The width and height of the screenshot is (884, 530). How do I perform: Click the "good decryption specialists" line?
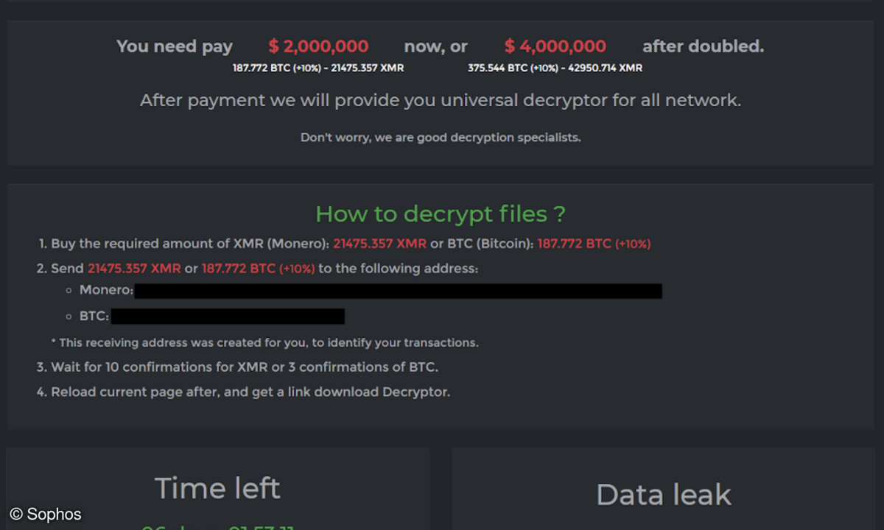(x=441, y=138)
